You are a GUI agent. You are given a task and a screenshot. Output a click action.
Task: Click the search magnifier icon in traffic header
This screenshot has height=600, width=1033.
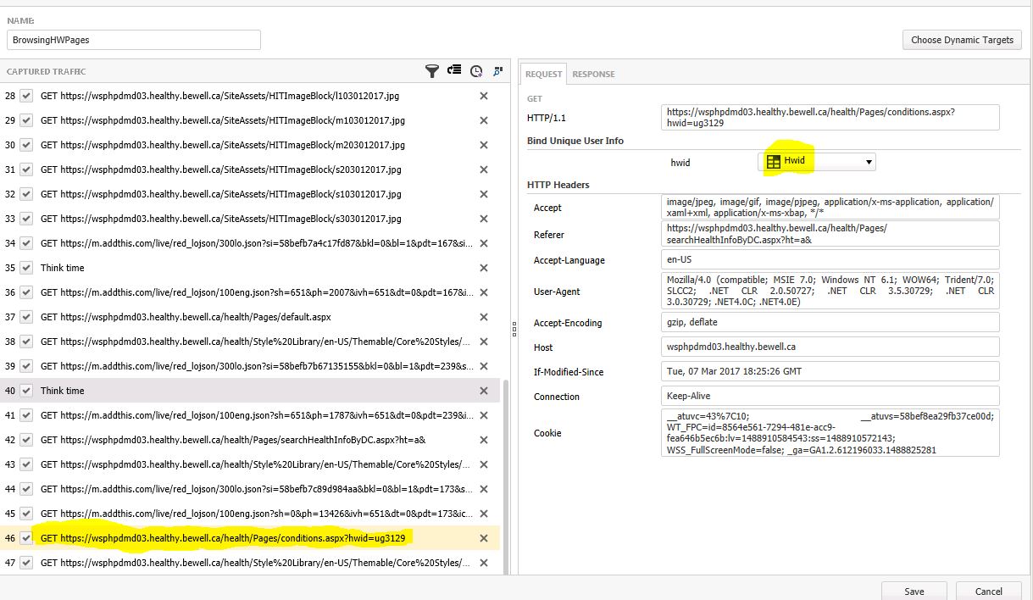pos(497,71)
